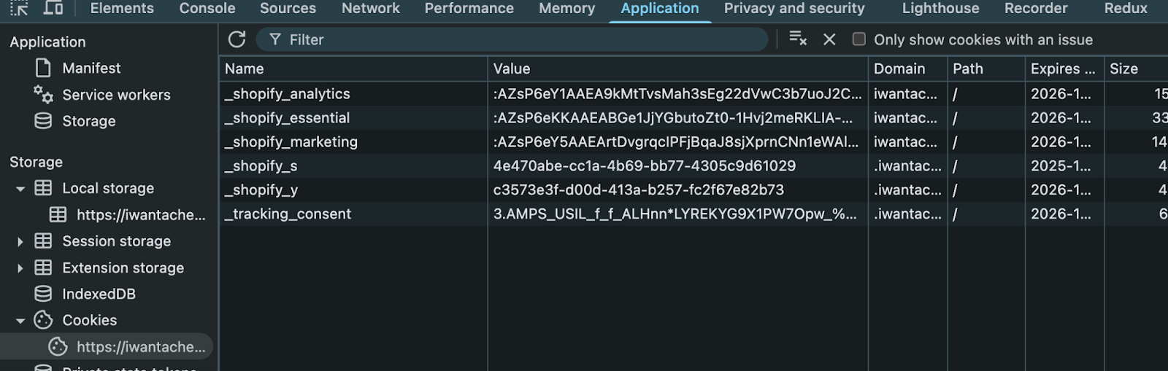Collapse the Cookies tree node
Image resolution: width=1168 pixels, height=371 pixels.
pos(20,321)
